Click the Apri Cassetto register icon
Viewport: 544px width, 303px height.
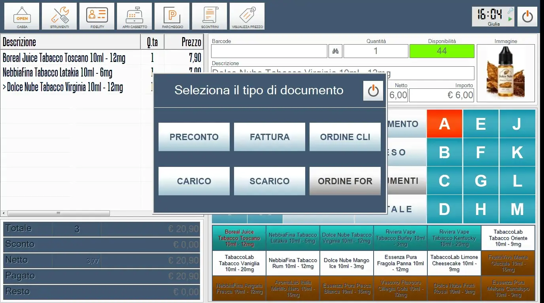click(134, 16)
